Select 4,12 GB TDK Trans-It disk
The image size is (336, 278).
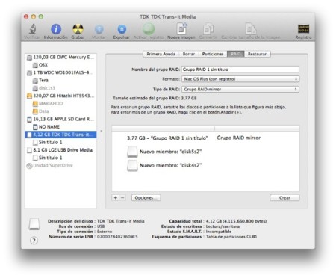[60, 135]
